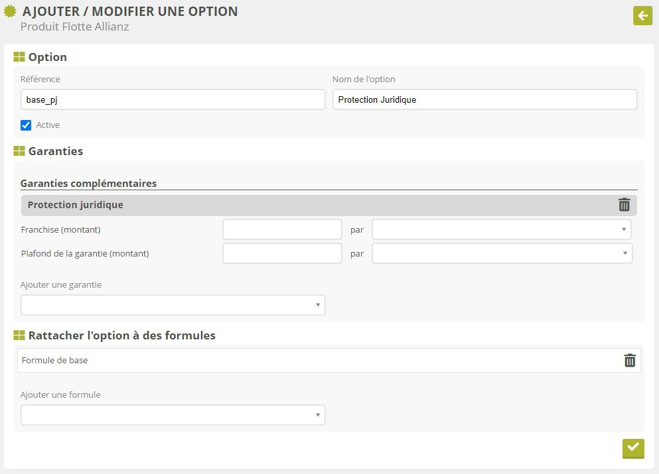Screen dimensions: 659x474
Task: Click the Plafond de la garantie amount box
Action: coord(282,253)
